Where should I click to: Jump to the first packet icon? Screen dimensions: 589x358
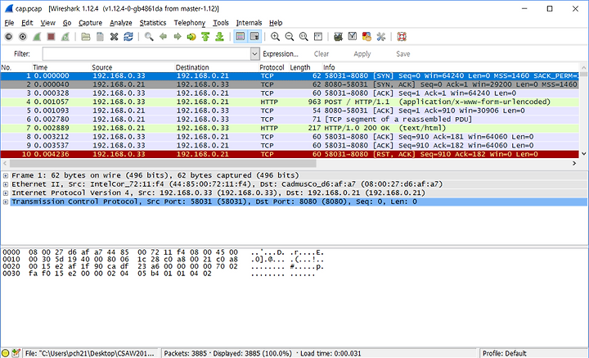[205, 37]
